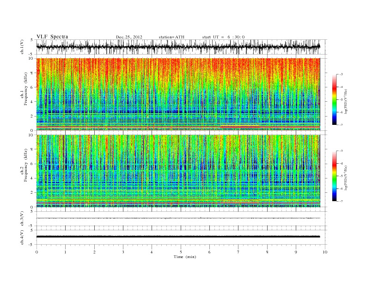
Task: Select the "start UT = 6 :30: 0" label
Action: pyautogui.click(x=223, y=37)
